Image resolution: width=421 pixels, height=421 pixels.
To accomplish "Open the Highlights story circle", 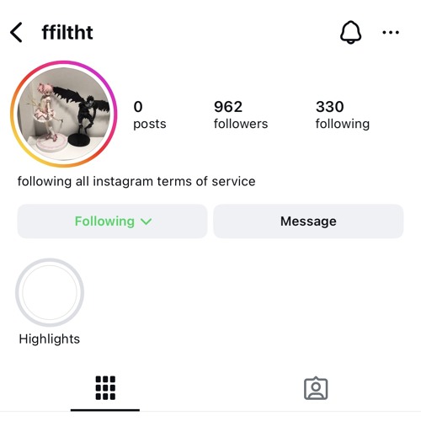I will 50,292.
